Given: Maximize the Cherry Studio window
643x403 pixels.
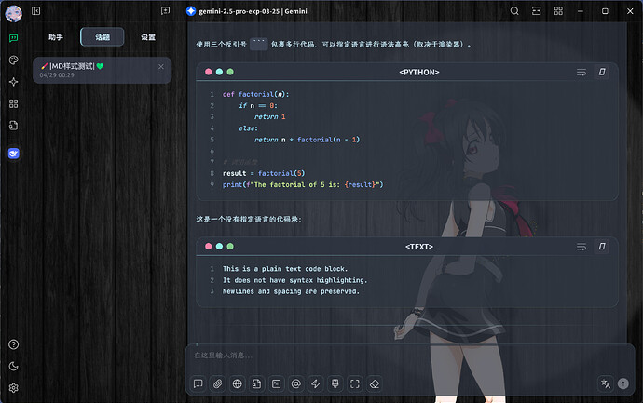Looking at the screenshot, I should (605, 11).
